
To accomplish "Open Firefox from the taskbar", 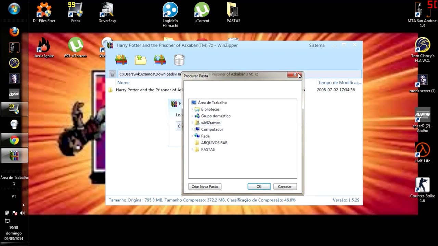I will coord(14,32).
